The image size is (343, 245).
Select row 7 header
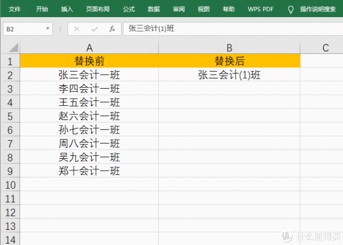(x=10, y=144)
